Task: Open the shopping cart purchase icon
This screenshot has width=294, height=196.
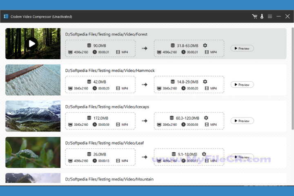Action: tap(255, 16)
